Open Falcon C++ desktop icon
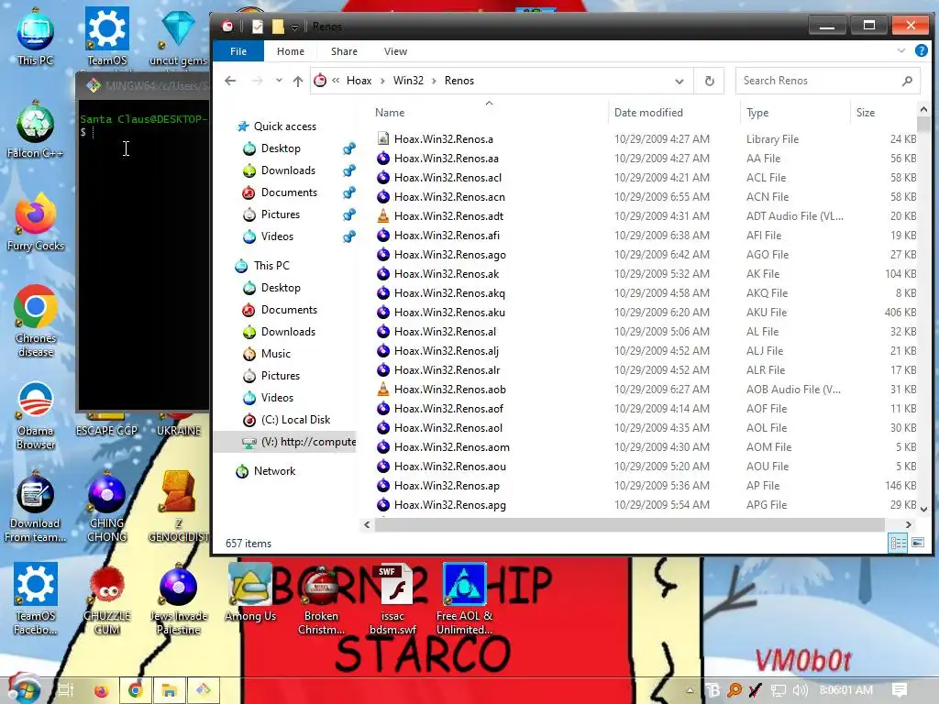This screenshot has height=704, width=939. tap(36, 130)
